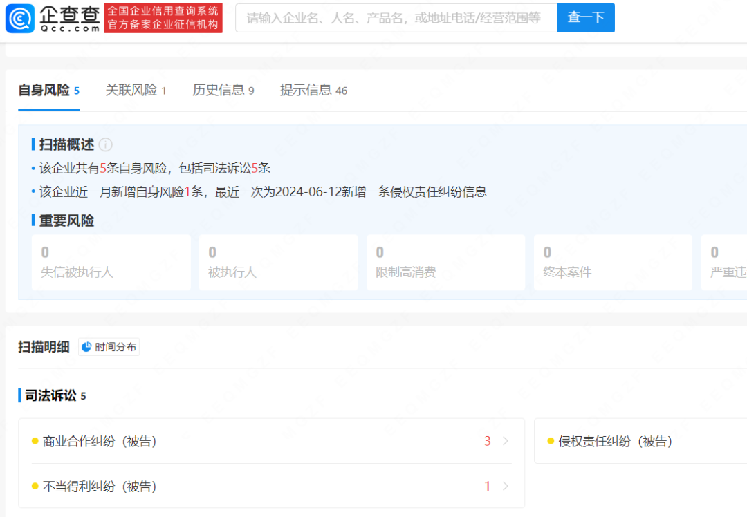Open the 被执行人 risk card
Screen dimensions: 747x517
[278, 263]
